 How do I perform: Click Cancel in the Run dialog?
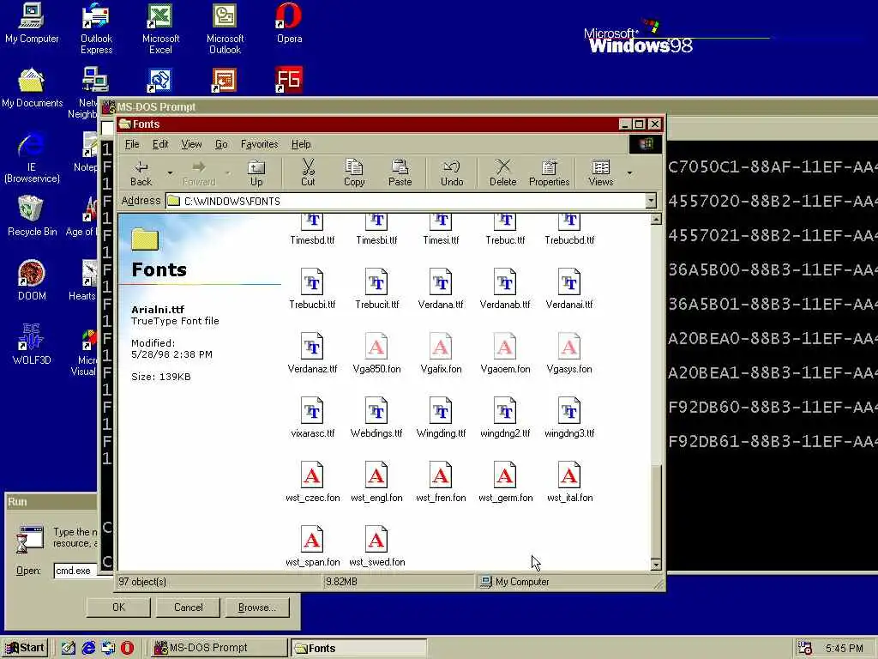coord(188,608)
